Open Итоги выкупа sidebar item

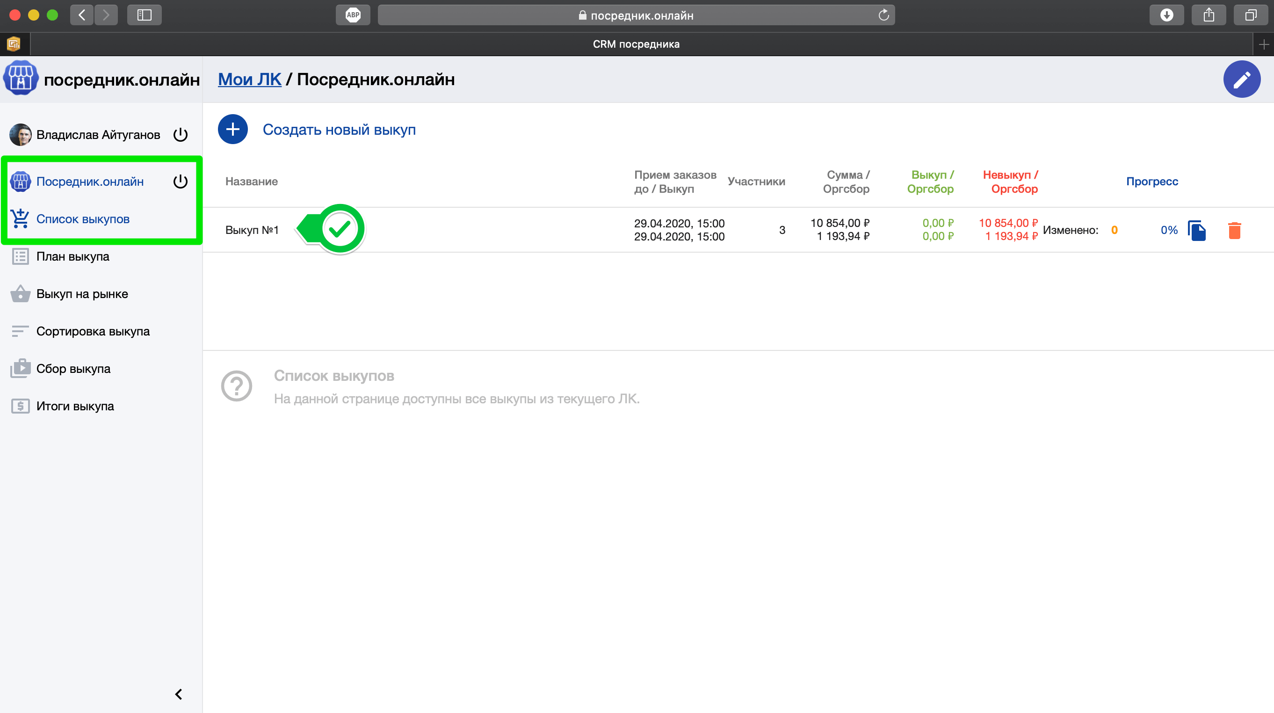click(75, 406)
